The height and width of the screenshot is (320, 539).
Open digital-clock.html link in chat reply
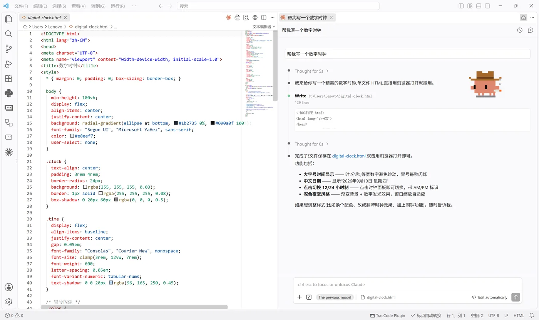[349, 156]
